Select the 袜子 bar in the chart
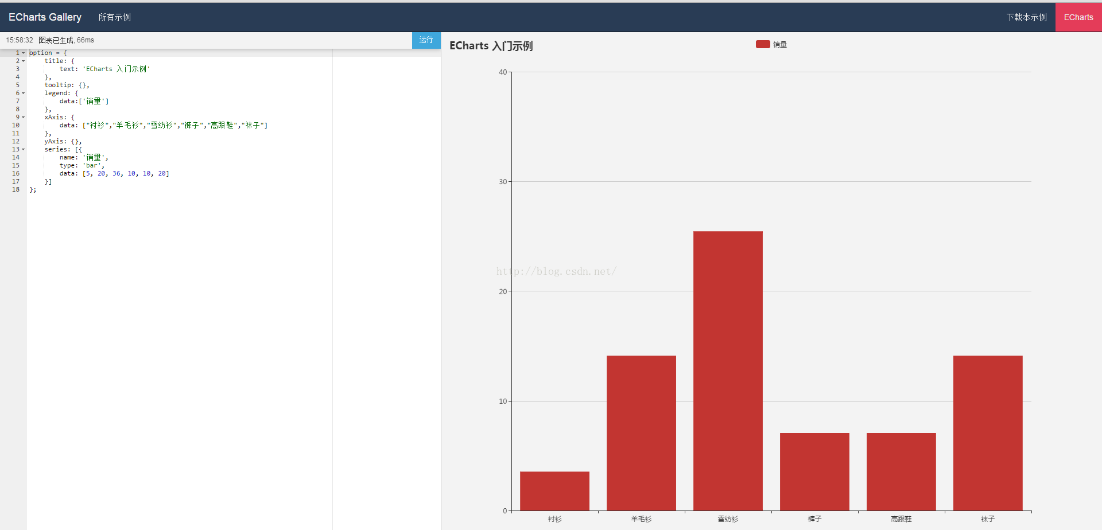This screenshot has width=1102, height=530. click(988, 433)
